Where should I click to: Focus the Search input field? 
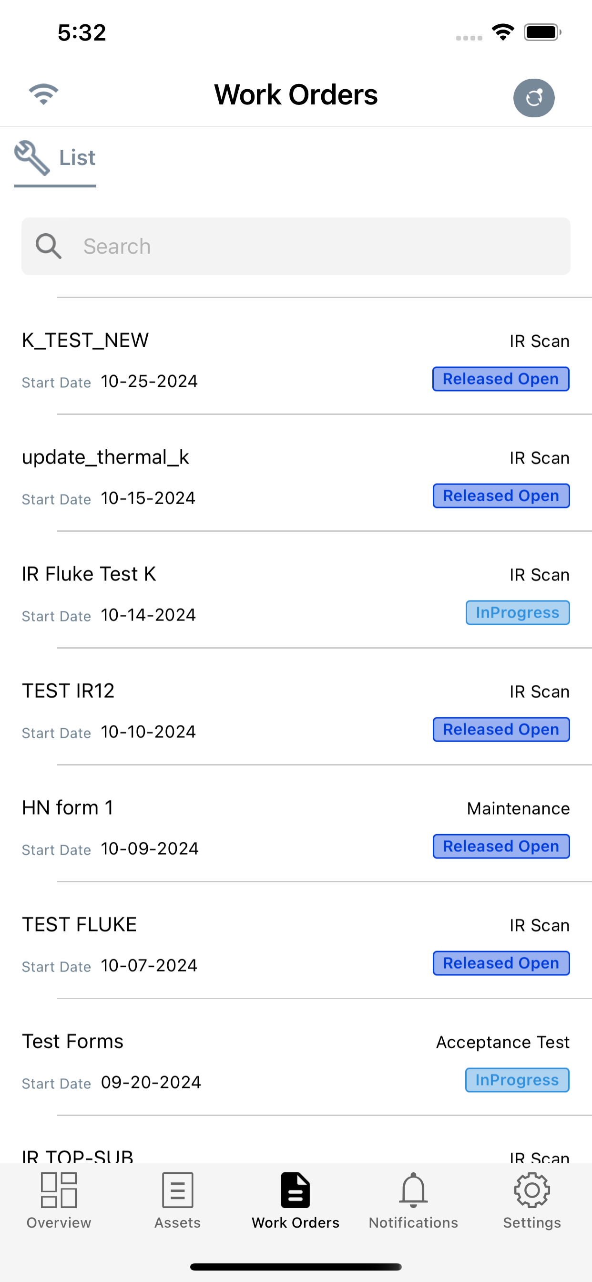pos(296,247)
